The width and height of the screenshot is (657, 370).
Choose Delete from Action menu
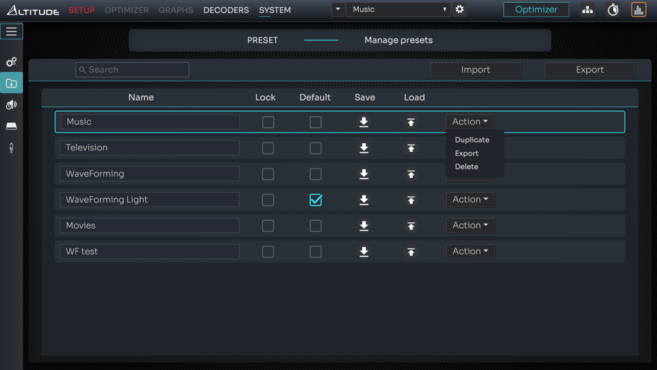tap(466, 167)
